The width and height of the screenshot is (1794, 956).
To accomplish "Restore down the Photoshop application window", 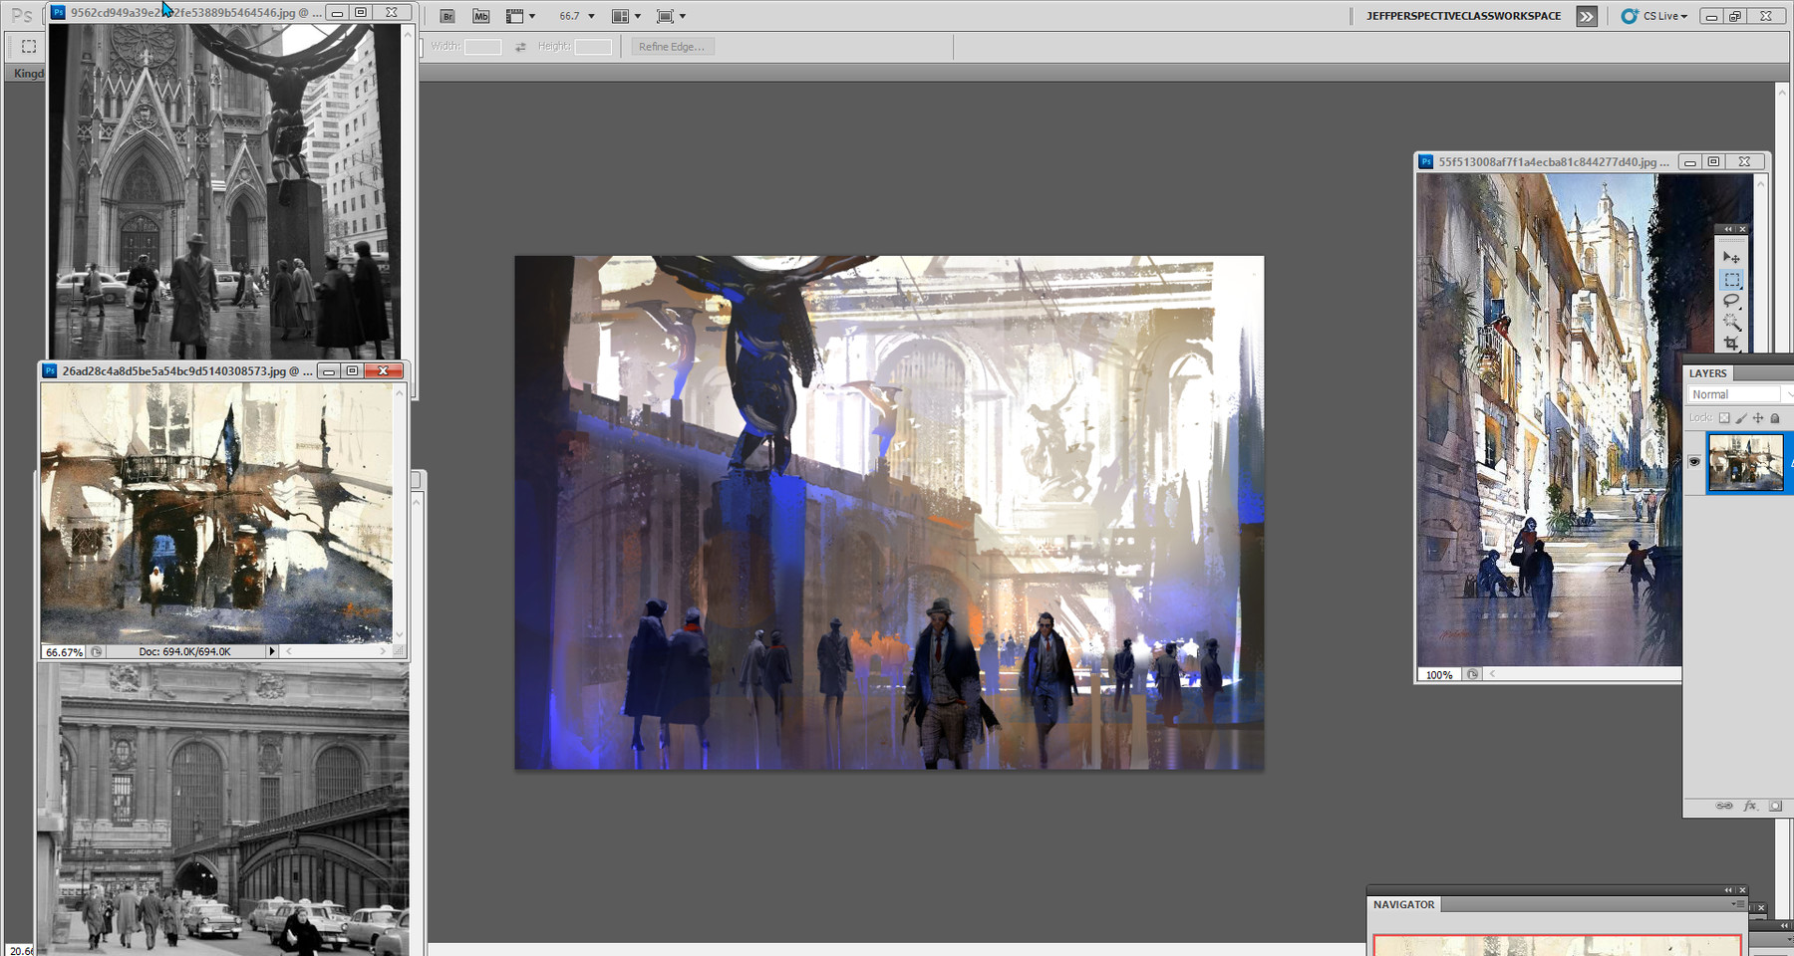I will (1735, 16).
